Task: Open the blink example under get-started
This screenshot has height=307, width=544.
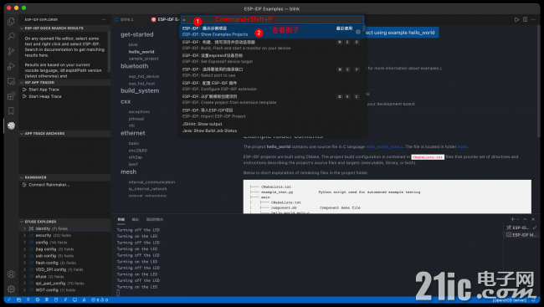Action: coord(133,44)
